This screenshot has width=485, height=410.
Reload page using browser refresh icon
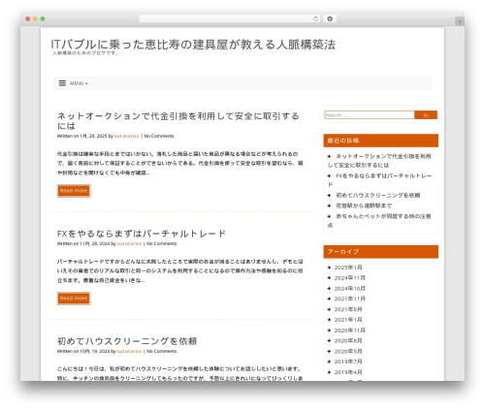tap(315, 18)
